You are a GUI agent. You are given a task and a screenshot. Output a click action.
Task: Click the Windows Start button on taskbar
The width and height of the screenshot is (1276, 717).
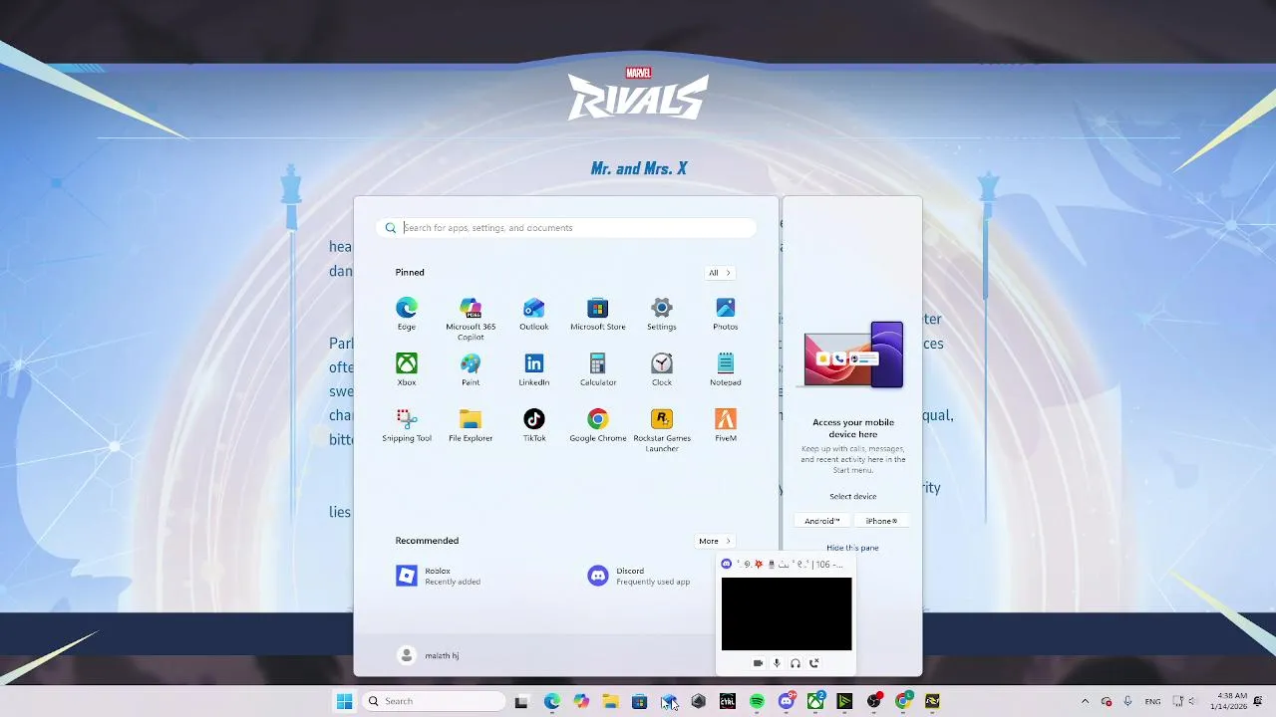(x=344, y=701)
